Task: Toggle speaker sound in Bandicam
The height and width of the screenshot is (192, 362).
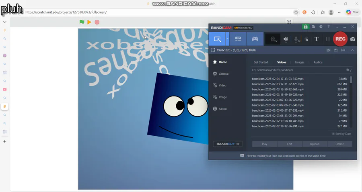Action: [286, 39]
